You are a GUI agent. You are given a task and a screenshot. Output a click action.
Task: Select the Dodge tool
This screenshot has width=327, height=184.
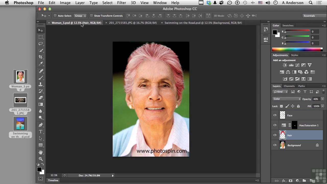(41, 118)
